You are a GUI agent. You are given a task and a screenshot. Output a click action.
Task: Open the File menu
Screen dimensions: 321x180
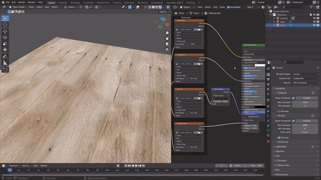pyautogui.click(x=8, y=2)
